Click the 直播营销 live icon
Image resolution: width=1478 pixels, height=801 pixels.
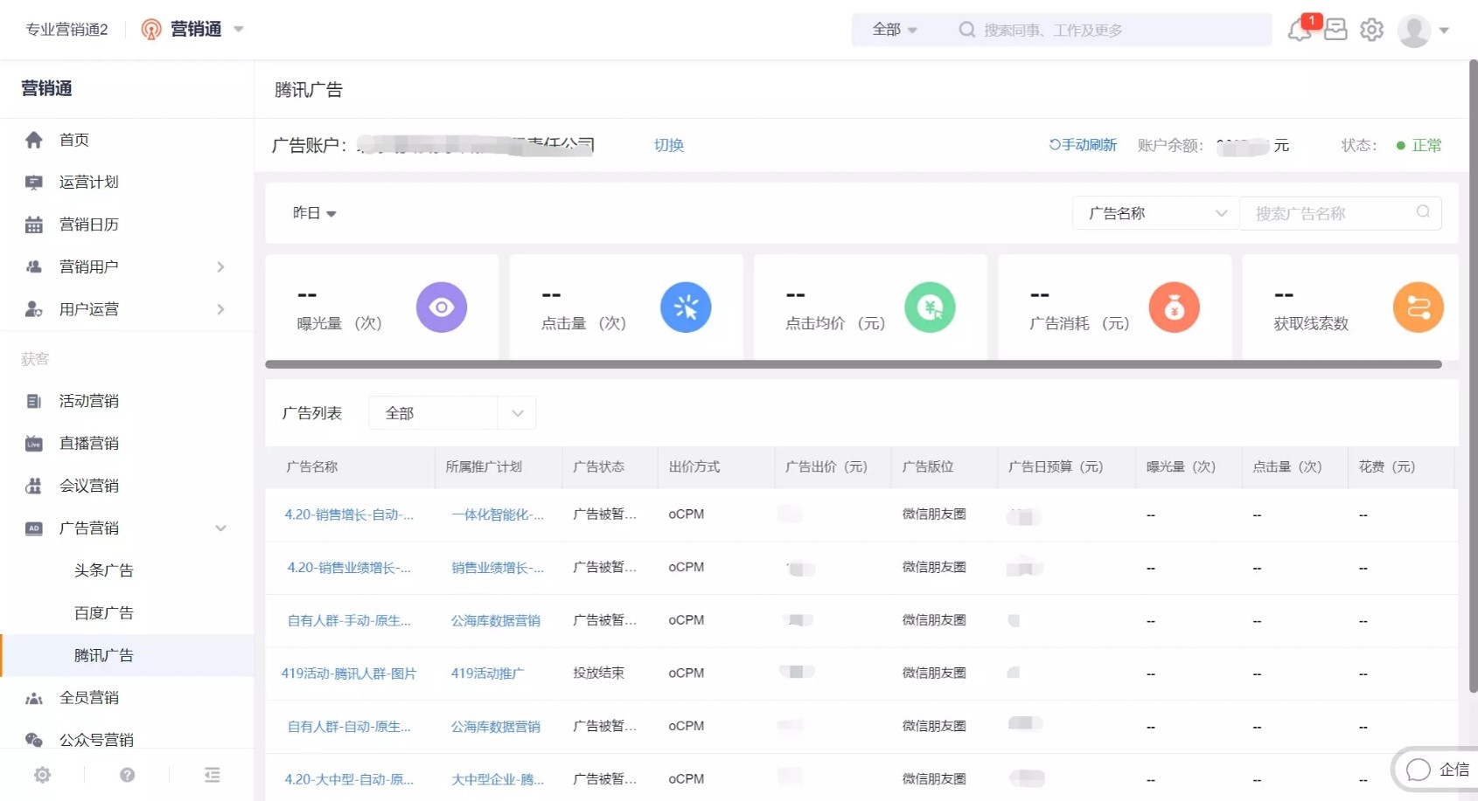[x=34, y=444]
